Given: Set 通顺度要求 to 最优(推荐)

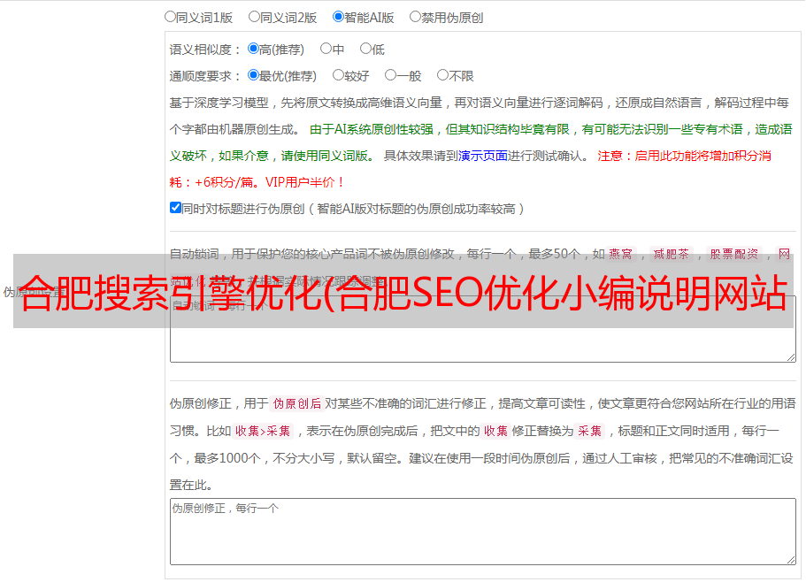Looking at the screenshot, I should click(253, 75).
